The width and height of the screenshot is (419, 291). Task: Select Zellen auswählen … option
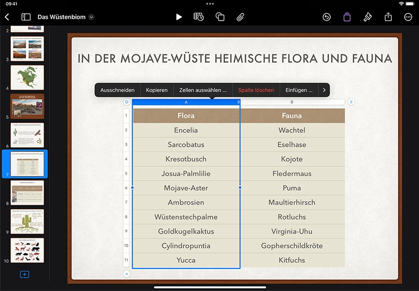coord(203,90)
